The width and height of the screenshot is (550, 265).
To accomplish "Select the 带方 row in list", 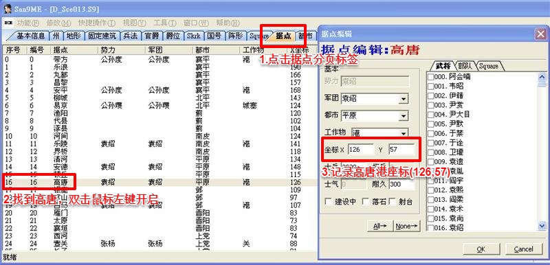I will coord(159,60).
